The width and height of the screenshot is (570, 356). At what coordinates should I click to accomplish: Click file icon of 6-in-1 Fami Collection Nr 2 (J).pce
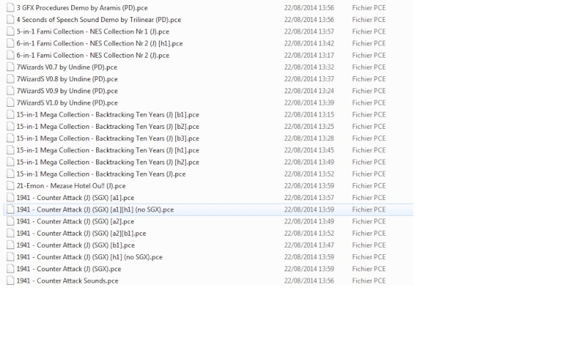pyautogui.click(x=11, y=56)
